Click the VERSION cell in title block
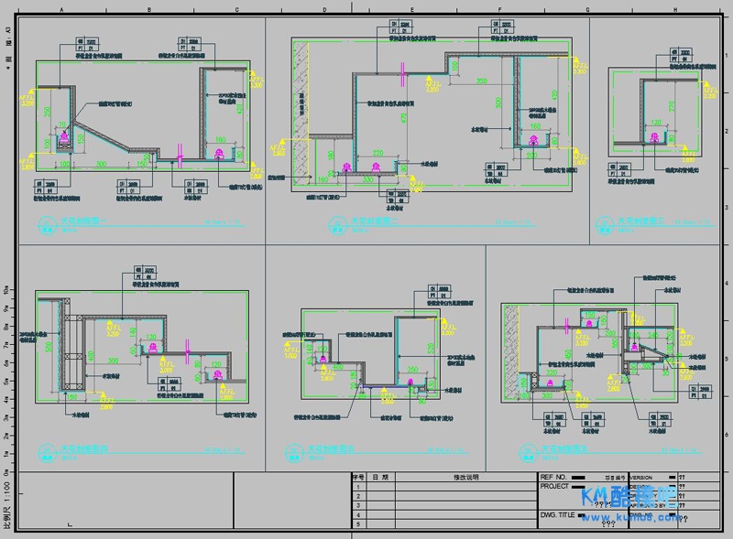Viewport: 733px width, 539px height. (641, 478)
